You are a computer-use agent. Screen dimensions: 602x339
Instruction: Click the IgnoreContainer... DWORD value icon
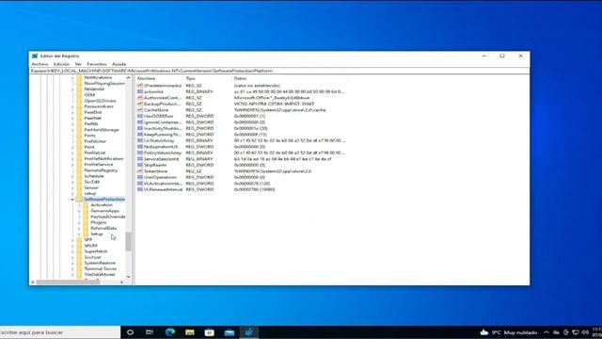pyautogui.click(x=140, y=122)
